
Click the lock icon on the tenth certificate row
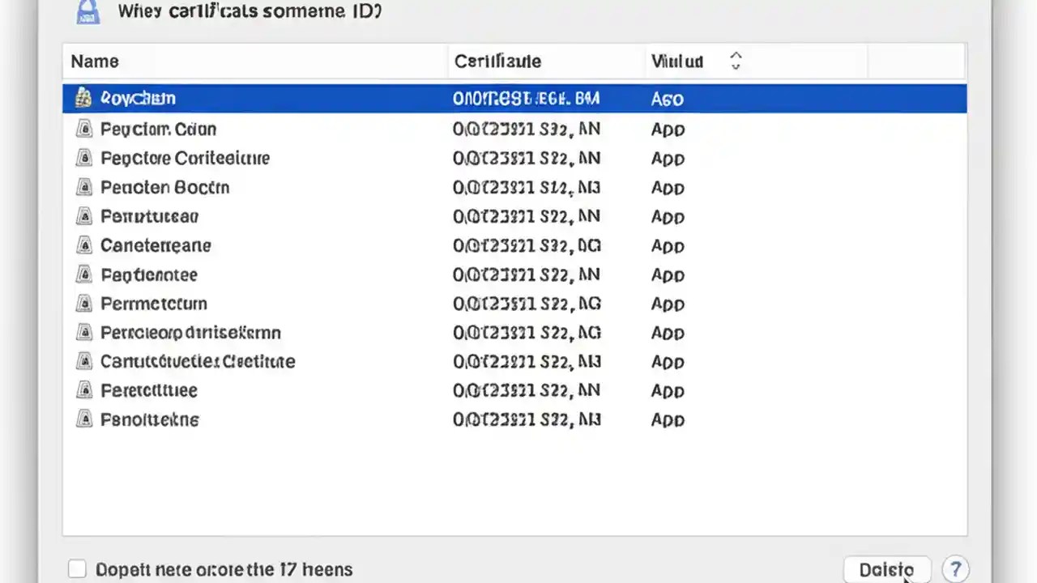tap(84, 362)
